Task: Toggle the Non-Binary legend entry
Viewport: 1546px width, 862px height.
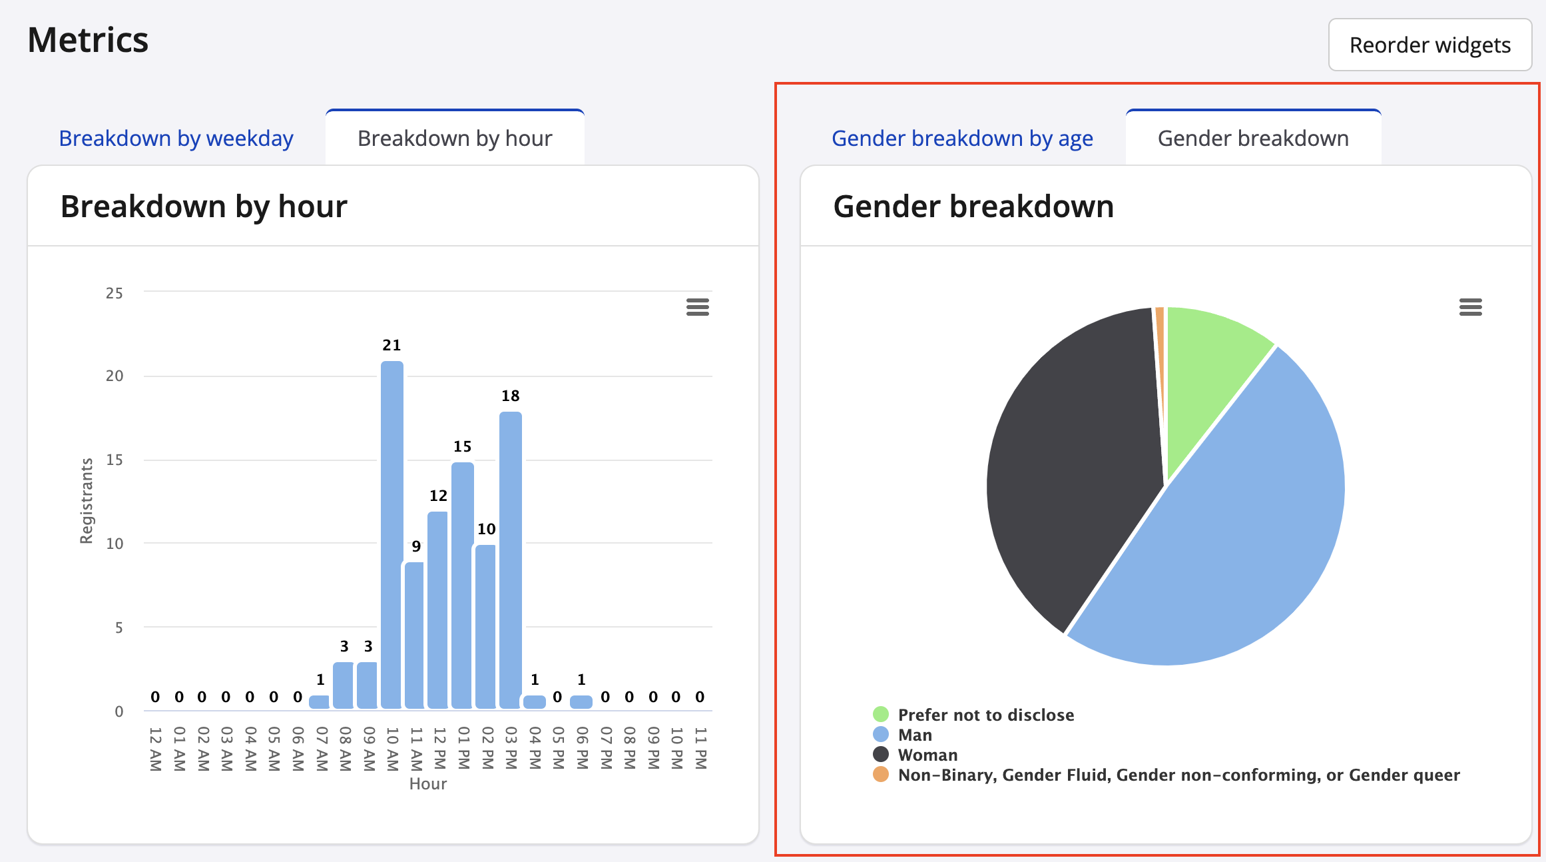Action: coord(1178,775)
